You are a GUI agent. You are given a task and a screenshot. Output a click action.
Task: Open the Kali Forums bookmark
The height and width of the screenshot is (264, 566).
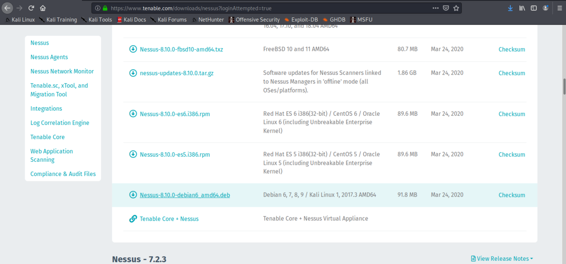pos(168,20)
